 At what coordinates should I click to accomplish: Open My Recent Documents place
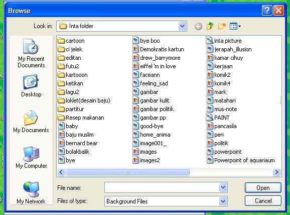click(31, 53)
